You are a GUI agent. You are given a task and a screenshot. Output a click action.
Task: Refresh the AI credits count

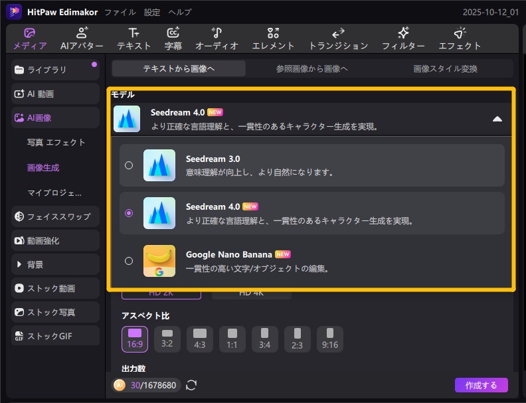(191, 385)
